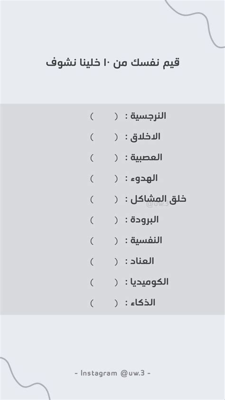Click the rating brackets beside العصبية

coord(103,158)
